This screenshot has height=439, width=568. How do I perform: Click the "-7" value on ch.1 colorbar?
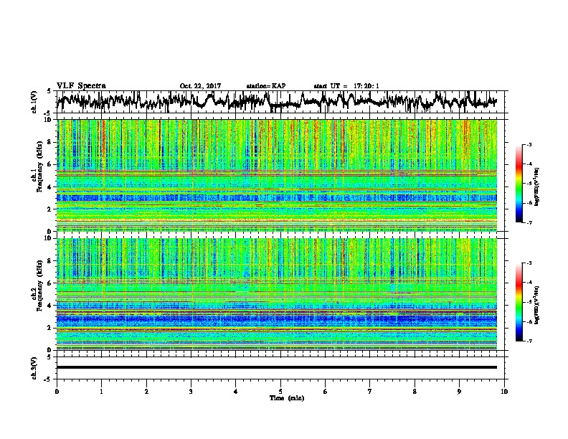pos(529,222)
